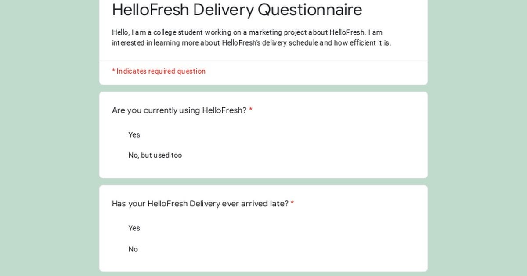Screen dimensions: 527x276
Task: Click the red asterisk after "using HelloFresh?"
Action: [251, 110]
